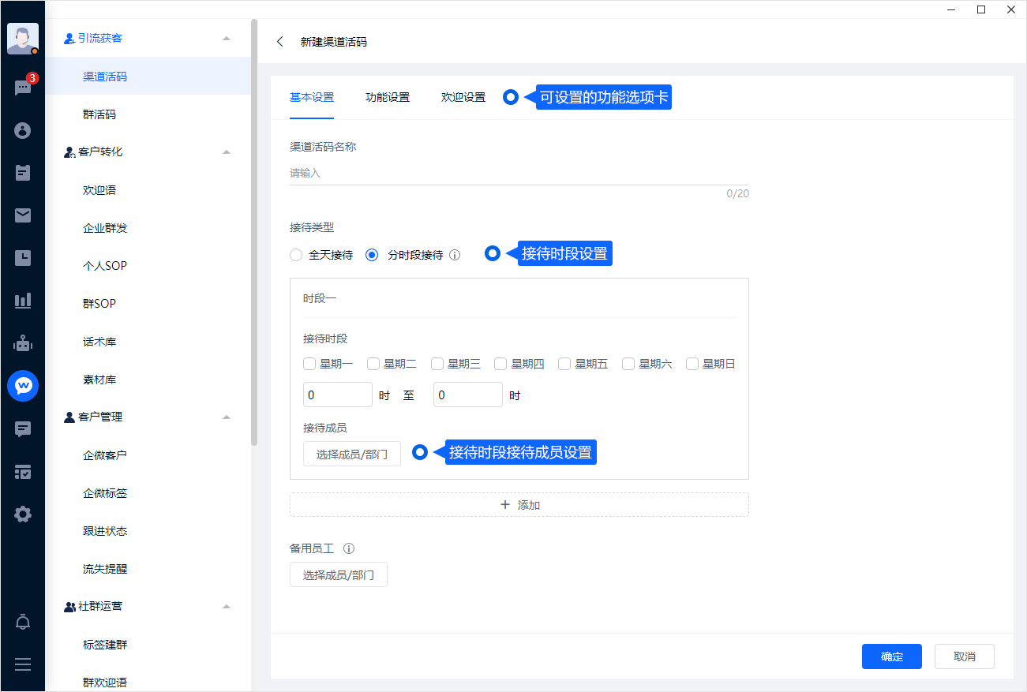The image size is (1027, 692).
Task: Click the settings gear icon in sidebar
Action: (23, 514)
